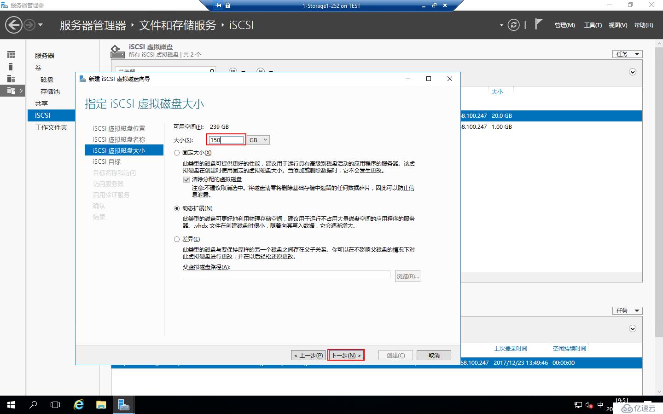Open 共享 in the sidebar
The width and height of the screenshot is (663, 414).
[x=41, y=103]
